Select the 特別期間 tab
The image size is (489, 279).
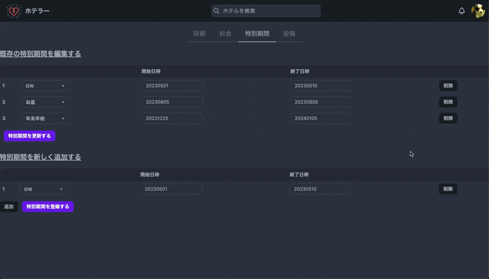(x=257, y=34)
